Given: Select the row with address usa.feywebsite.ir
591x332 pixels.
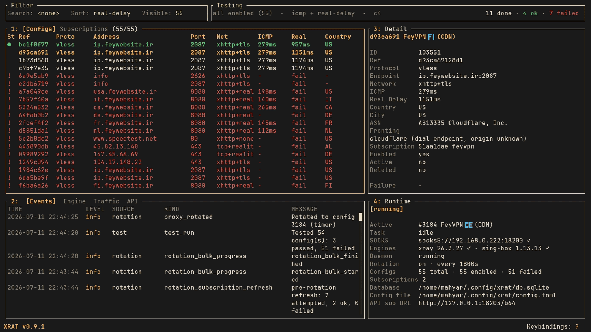Looking at the screenshot, I should click(185, 91).
